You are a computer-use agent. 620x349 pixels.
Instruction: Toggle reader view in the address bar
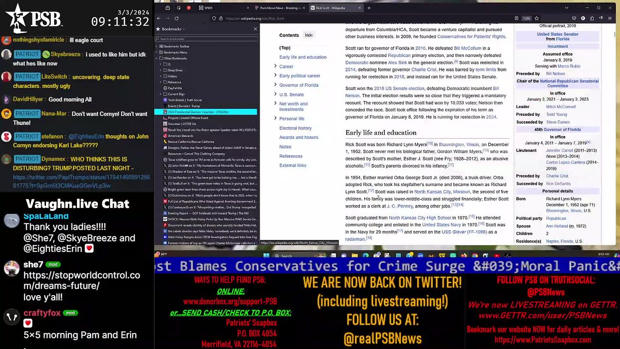[516, 18]
